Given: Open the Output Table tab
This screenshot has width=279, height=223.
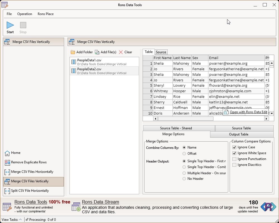Looking at the screenshot, I should click(242, 134).
